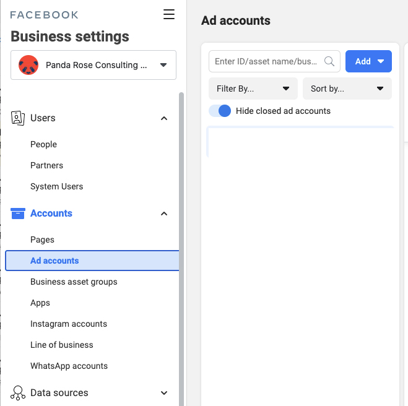Click the Data sources icon
408x406 pixels.
click(18, 393)
